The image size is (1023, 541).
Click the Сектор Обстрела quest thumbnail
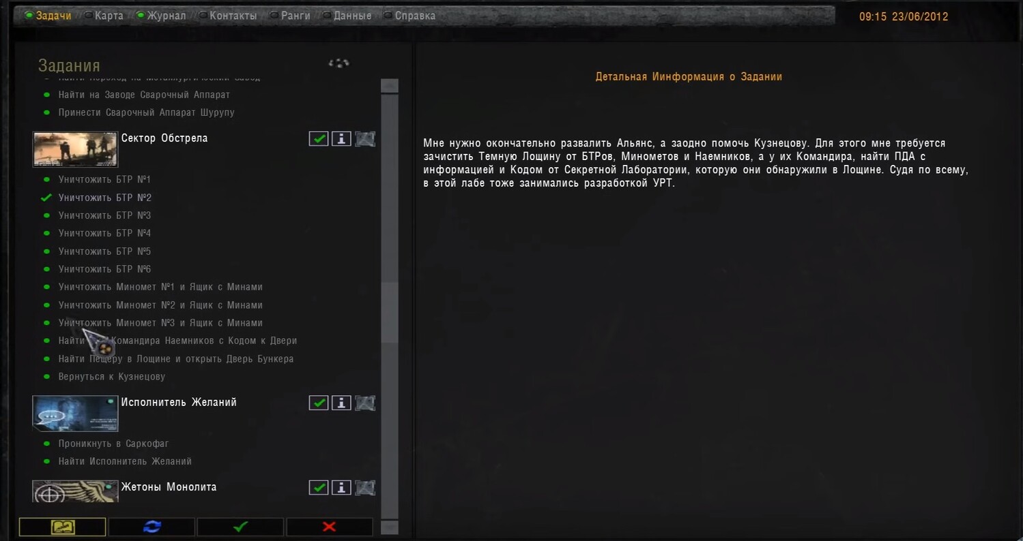(75, 149)
